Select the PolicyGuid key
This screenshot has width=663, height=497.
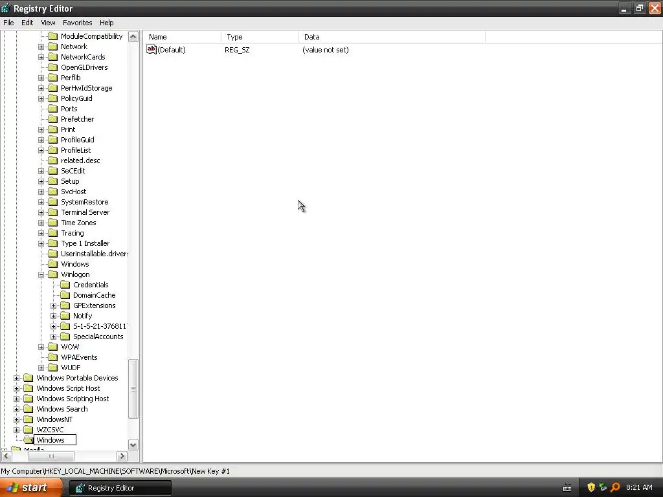(76, 98)
